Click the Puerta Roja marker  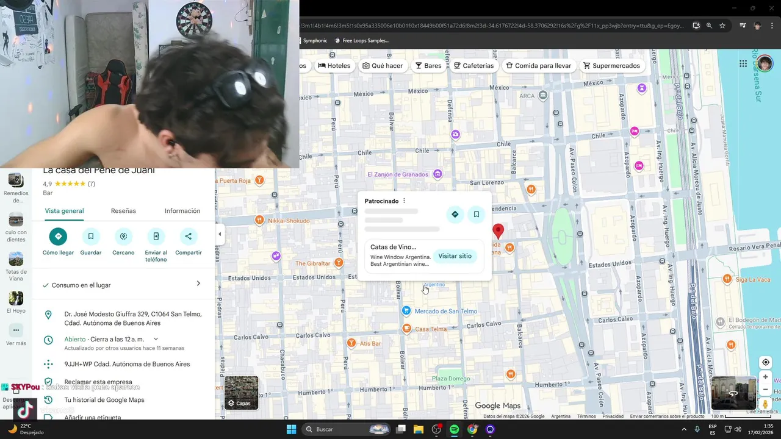pos(259,180)
